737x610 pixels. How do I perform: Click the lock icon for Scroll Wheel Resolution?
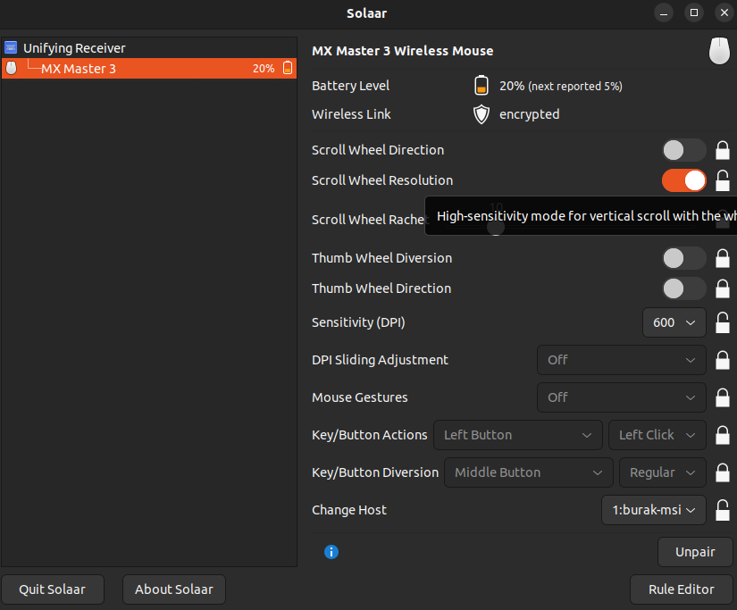click(x=723, y=180)
